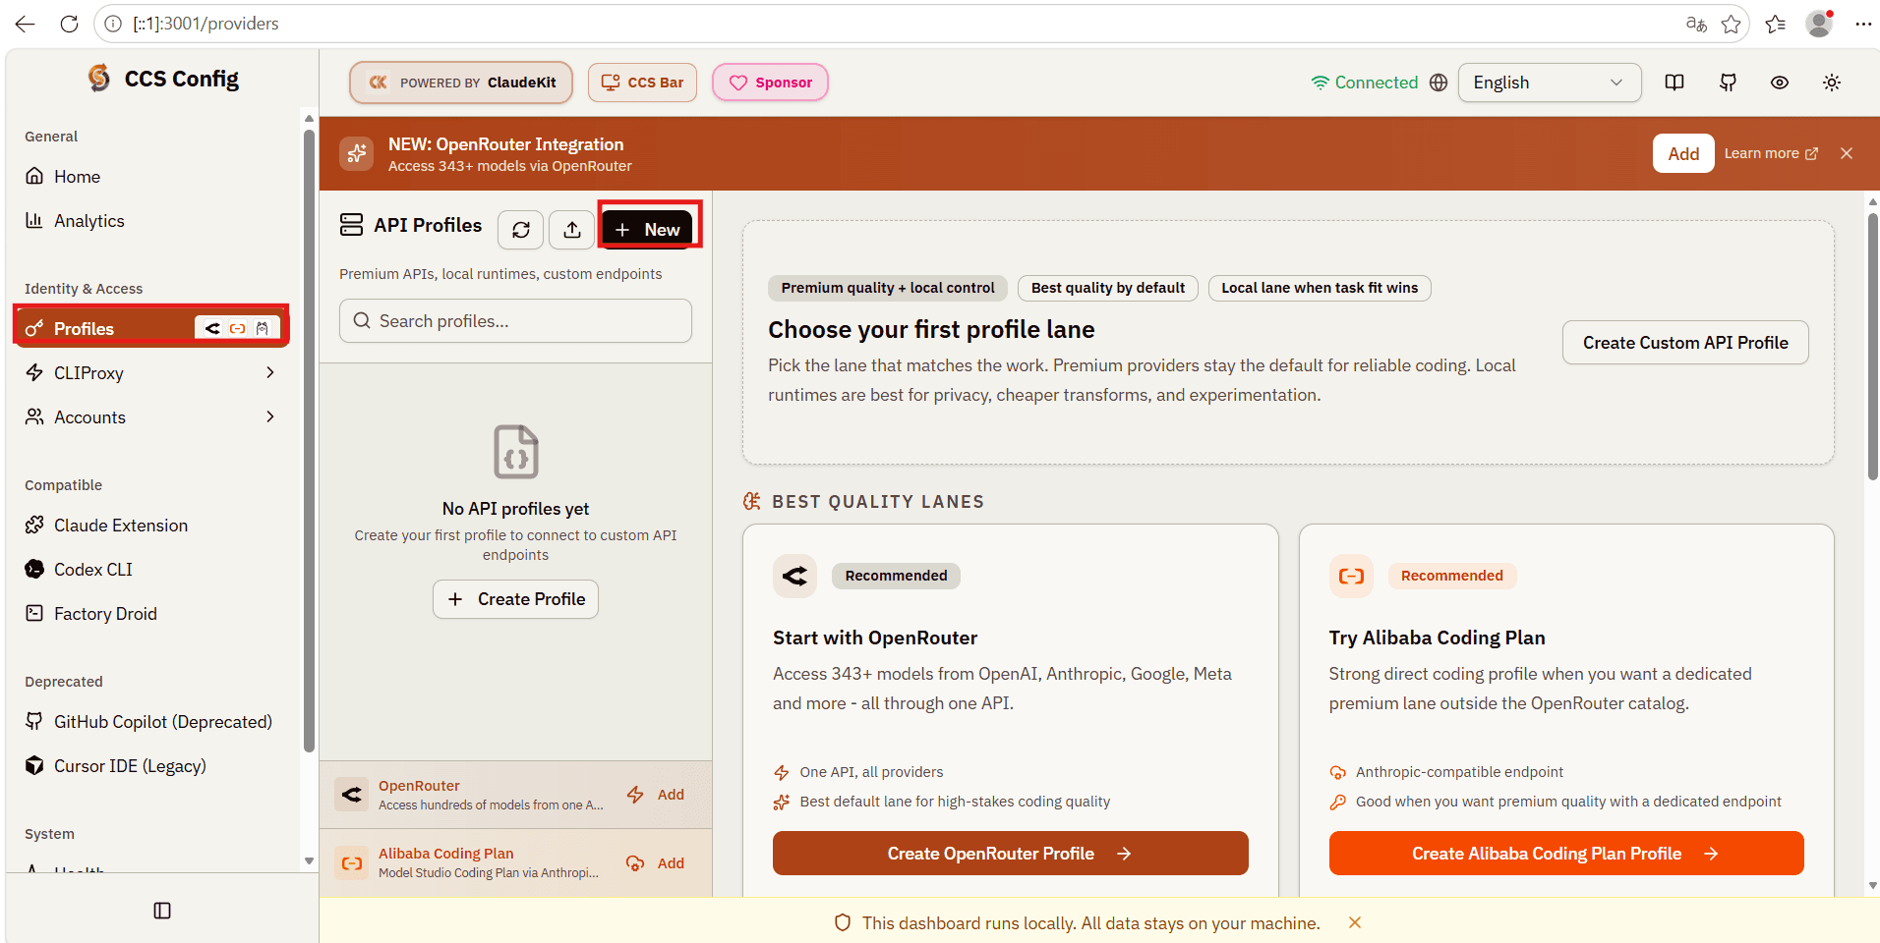Reload the page with the browser refresh icon
Screen dimensions: 1880x943
69,24
